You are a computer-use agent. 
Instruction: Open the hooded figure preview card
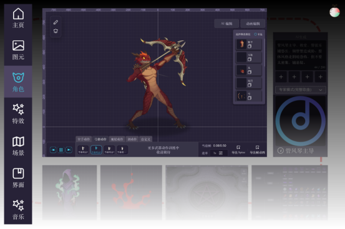point(69,192)
